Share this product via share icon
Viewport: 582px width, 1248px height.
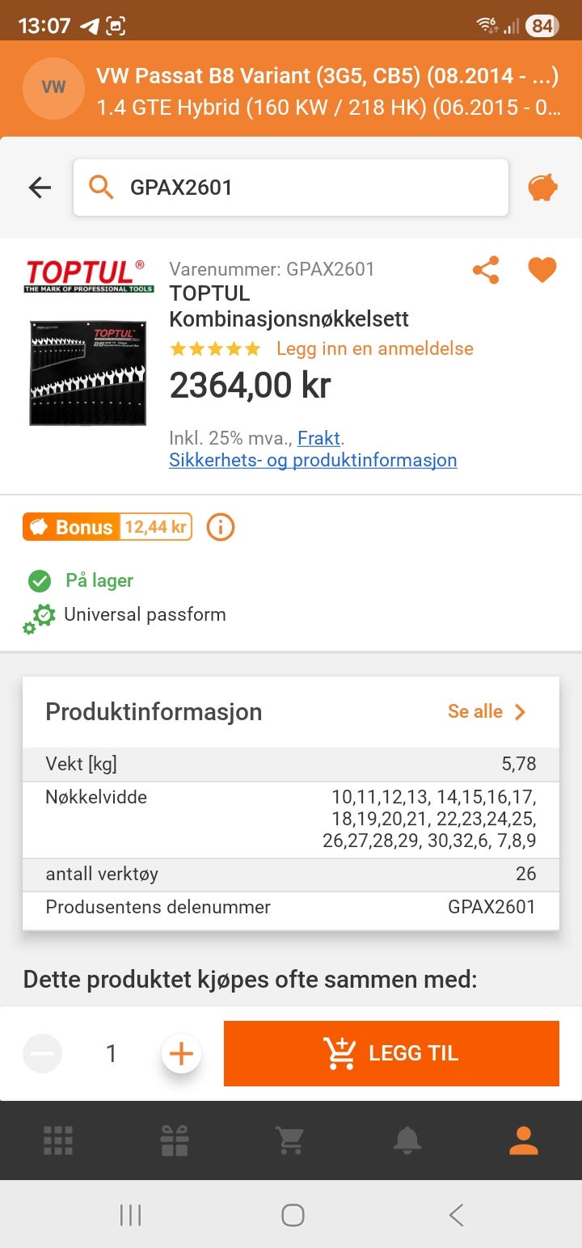coord(486,270)
